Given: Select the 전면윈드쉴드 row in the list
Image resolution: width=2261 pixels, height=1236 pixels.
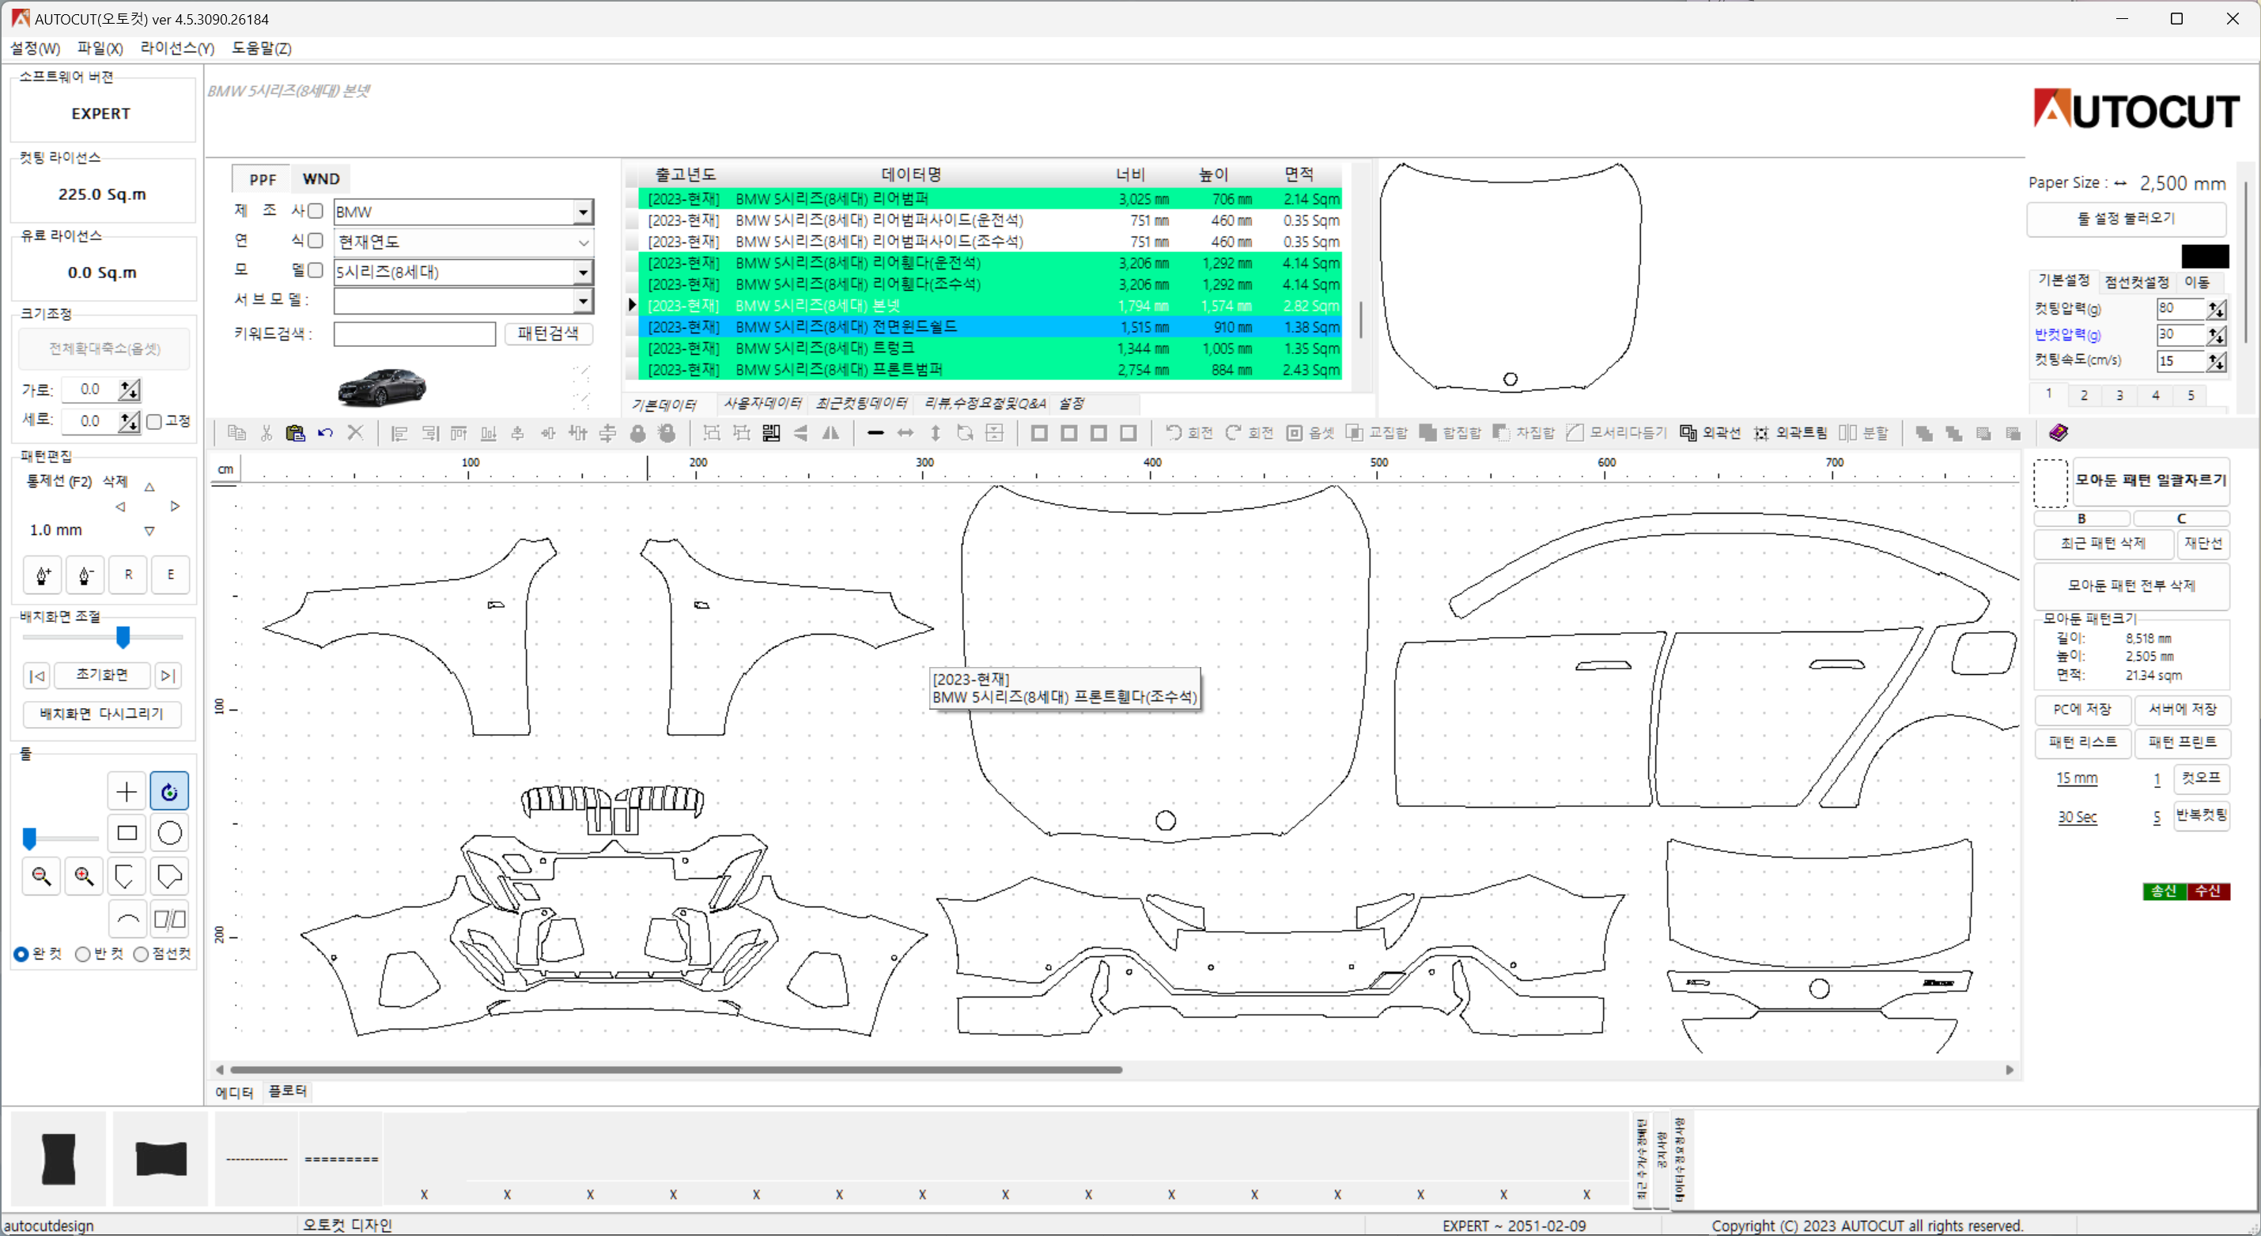Looking at the screenshot, I should tap(989, 327).
